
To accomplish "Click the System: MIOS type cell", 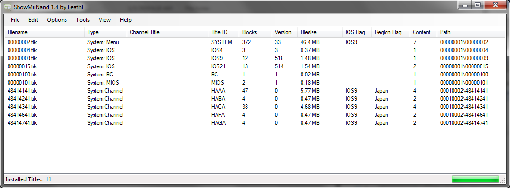I will click(x=103, y=82).
